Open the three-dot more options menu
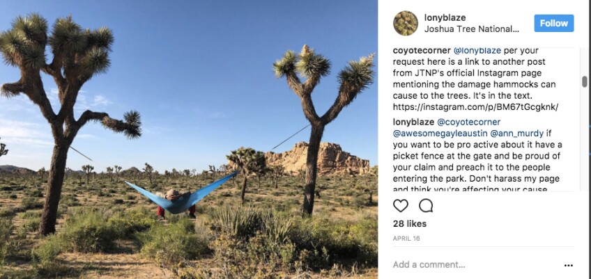The image size is (591, 279). point(569,266)
